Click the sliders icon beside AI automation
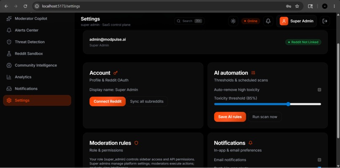 coord(253,73)
